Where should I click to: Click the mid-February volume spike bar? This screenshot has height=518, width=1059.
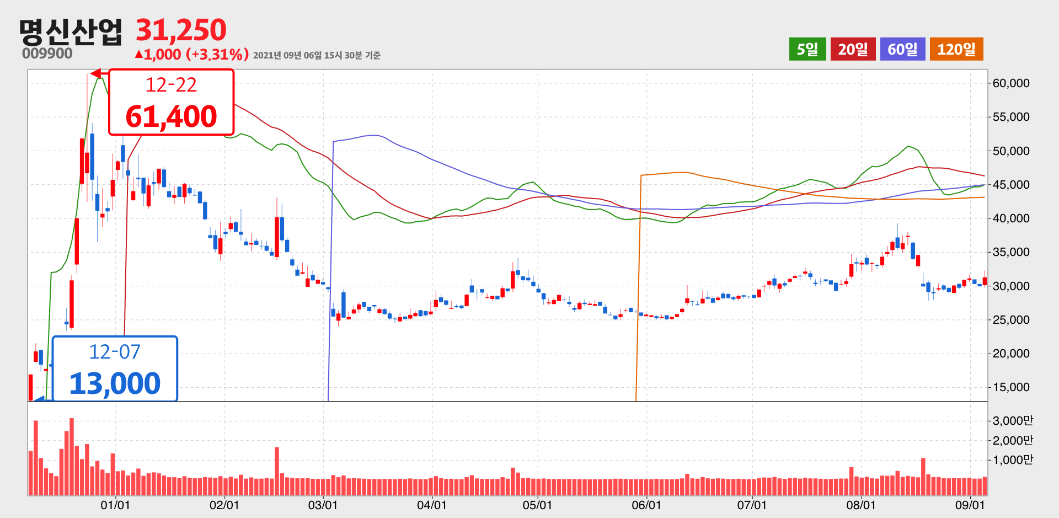point(277,471)
